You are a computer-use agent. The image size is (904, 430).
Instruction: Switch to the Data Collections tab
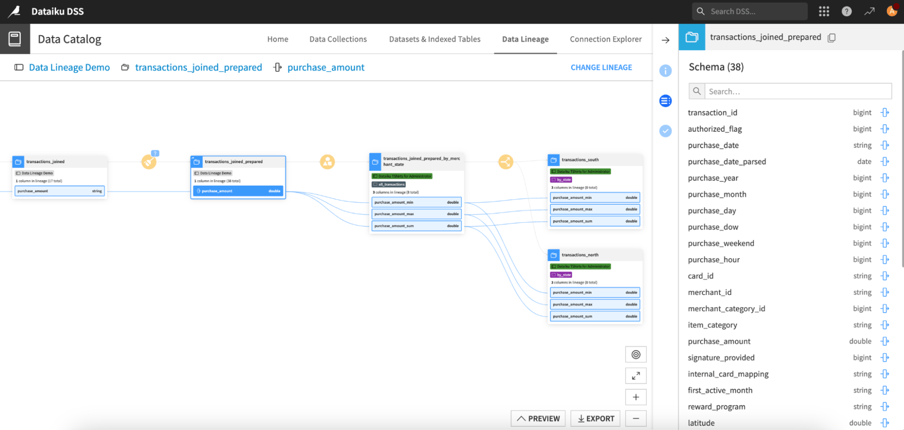pyautogui.click(x=338, y=39)
